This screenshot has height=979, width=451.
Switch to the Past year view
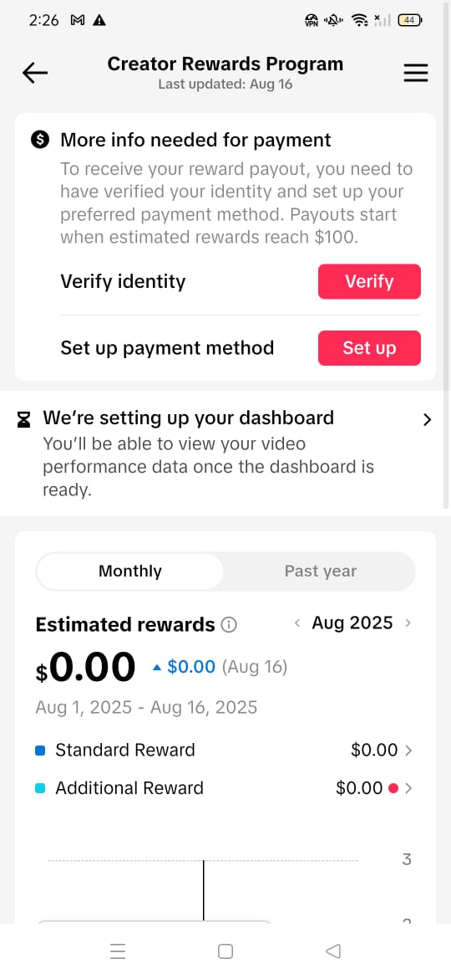pyautogui.click(x=320, y=572)
